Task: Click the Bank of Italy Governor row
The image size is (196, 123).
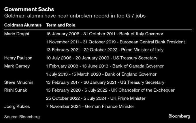Action: [105, 34]
